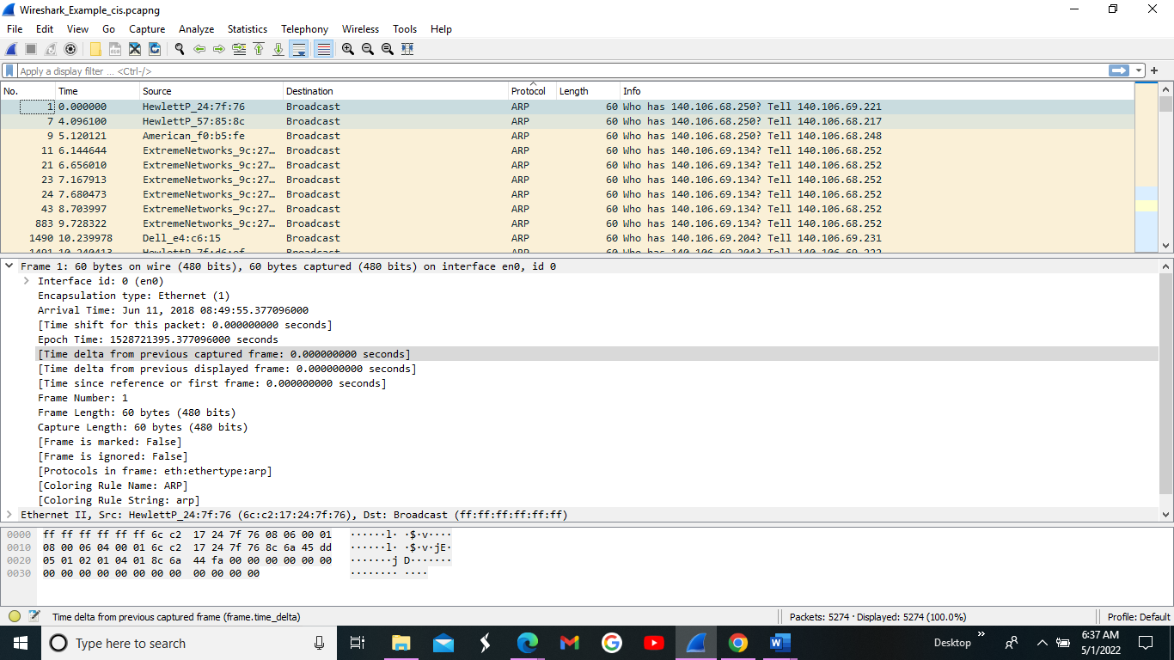
Task: Toggle the zoom 1:1 view icon
Action: 386,49
